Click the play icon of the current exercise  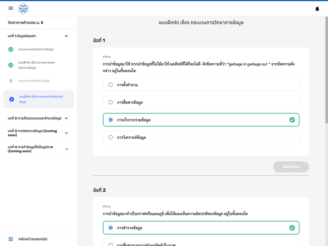pyautogui.click(x=12, y=99)
